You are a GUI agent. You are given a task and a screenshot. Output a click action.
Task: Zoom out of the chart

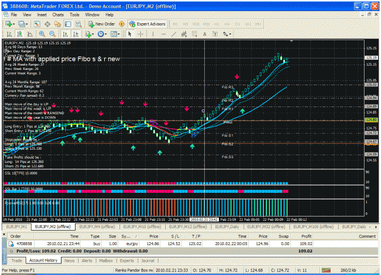pyautogui.click(x=52, y=34)
